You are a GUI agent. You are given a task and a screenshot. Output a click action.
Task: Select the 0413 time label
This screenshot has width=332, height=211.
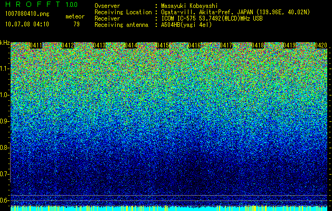(99, 45)
